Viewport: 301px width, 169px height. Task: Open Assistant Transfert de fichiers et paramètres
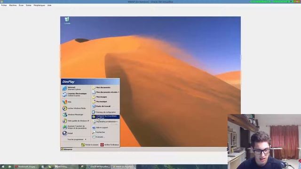76,127
